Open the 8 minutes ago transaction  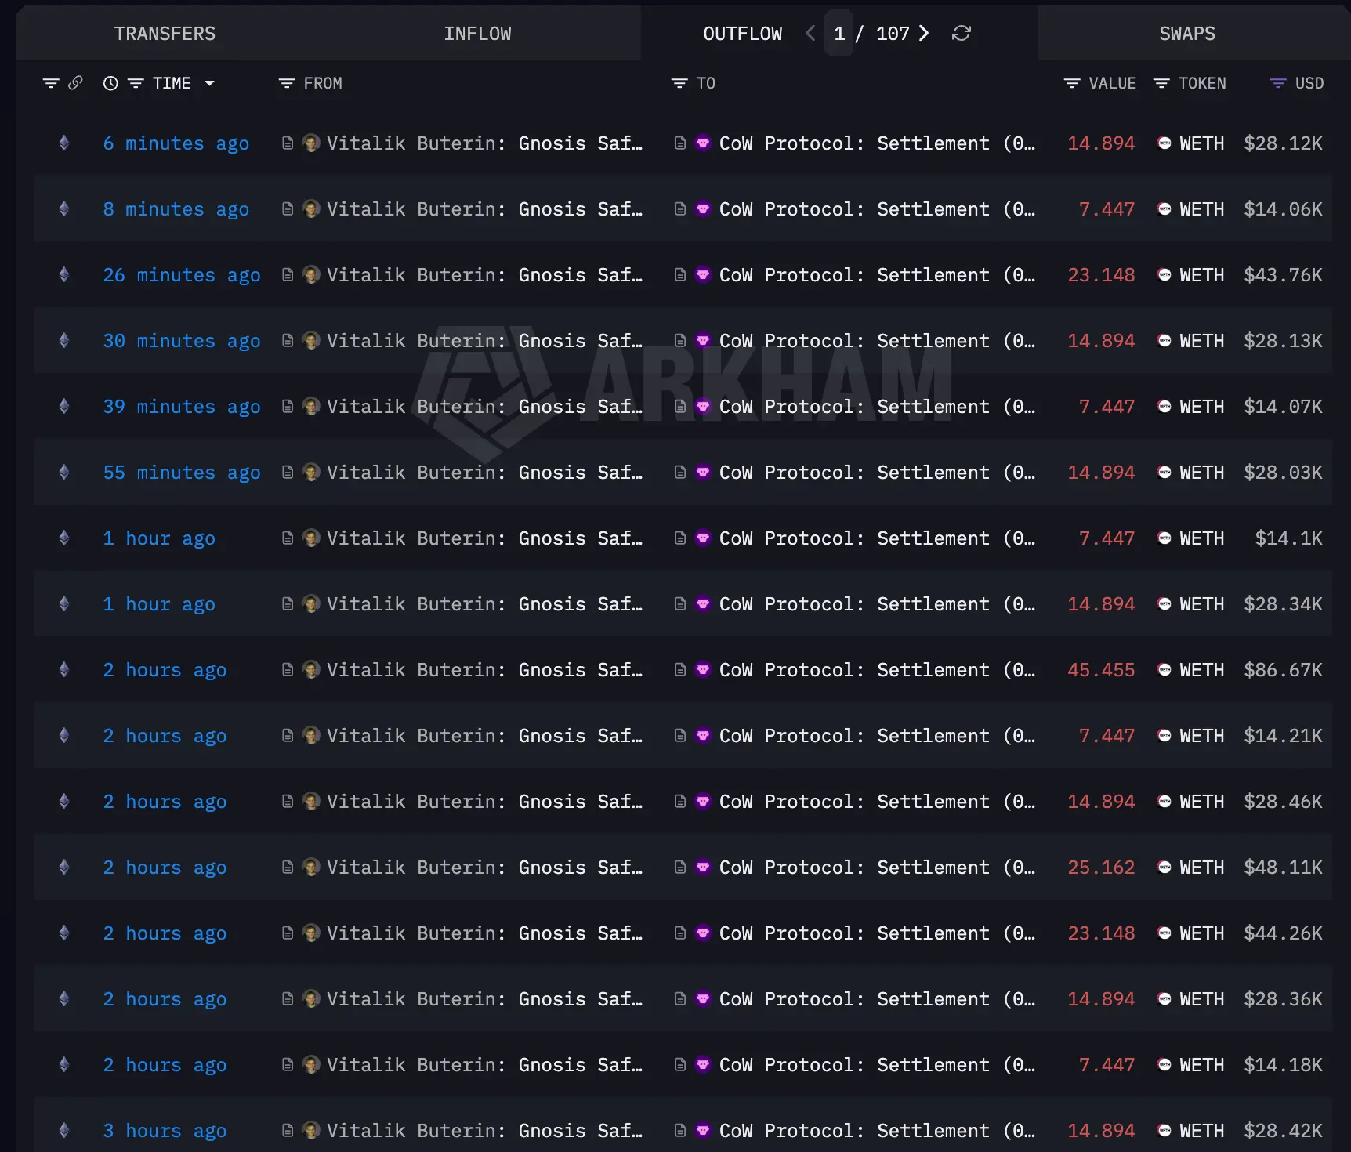[x=176, y=209]
